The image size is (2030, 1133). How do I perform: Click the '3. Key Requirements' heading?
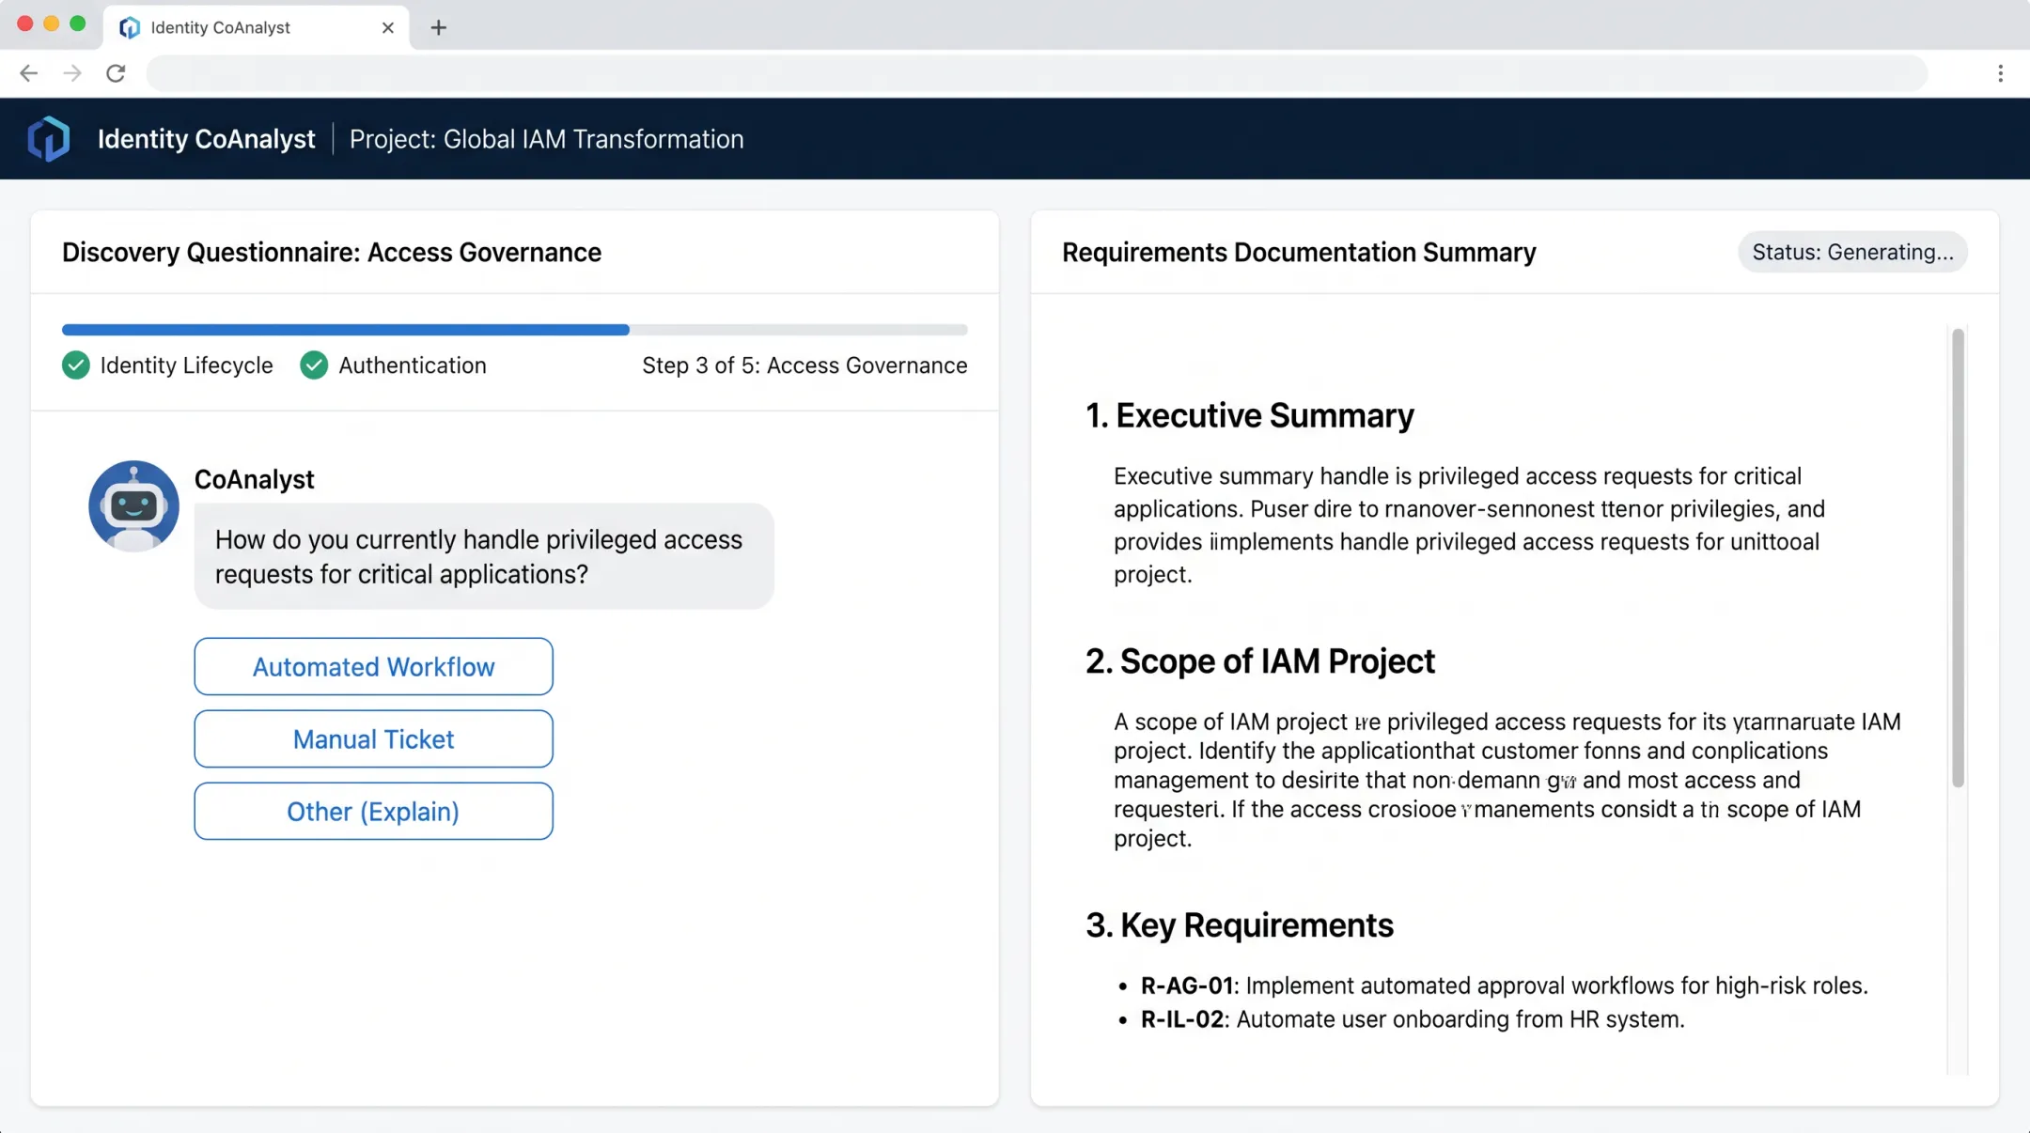[x=1239, y=925]
